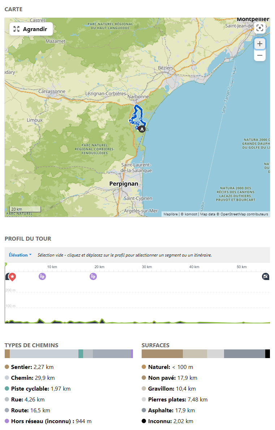Select the Pierres plates: 7,48 km entry
The height and width of the screenshot is (430, 275).
175,400
